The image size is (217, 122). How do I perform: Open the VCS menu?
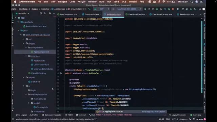[x=124, y=2]
